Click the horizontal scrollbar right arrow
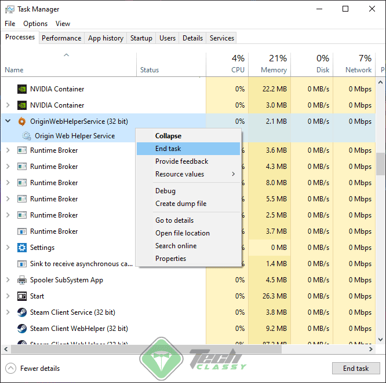Image resolution: width=386 pixels, height=383 pixels. coord(371,349)
